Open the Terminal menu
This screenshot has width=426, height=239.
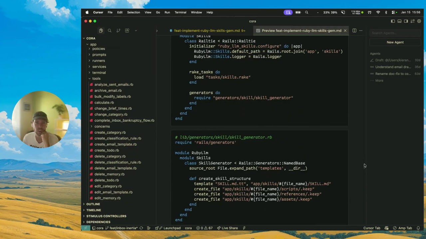click(180, 12)
